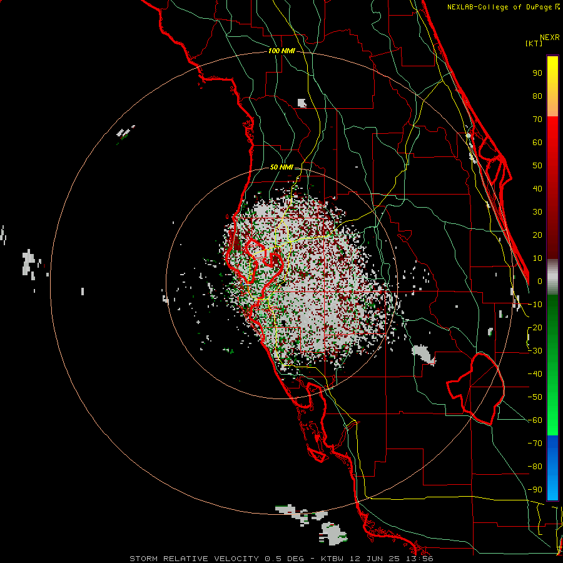
Task: Click the NEXR label above the color scale
Action: coord(550,38)
